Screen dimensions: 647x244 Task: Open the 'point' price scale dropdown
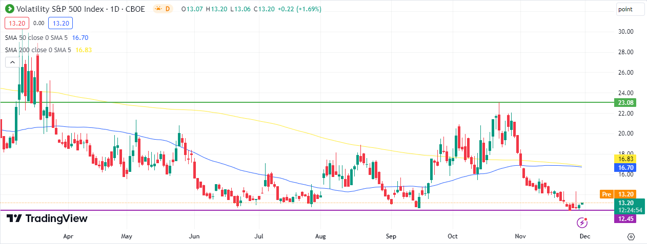coord(630,9)
